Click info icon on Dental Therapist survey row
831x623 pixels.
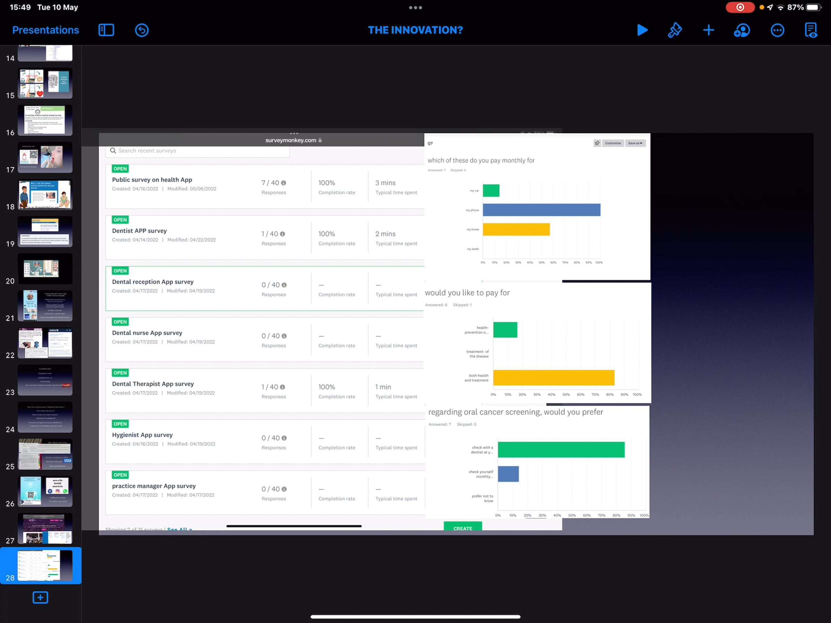point(283,387)
